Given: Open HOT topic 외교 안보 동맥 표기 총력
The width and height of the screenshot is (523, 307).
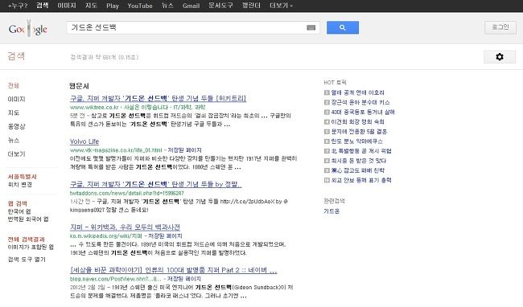Looking at the screenshot, I should point(361,180).
